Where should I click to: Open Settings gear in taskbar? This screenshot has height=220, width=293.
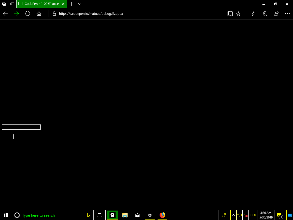coord(150,215)
